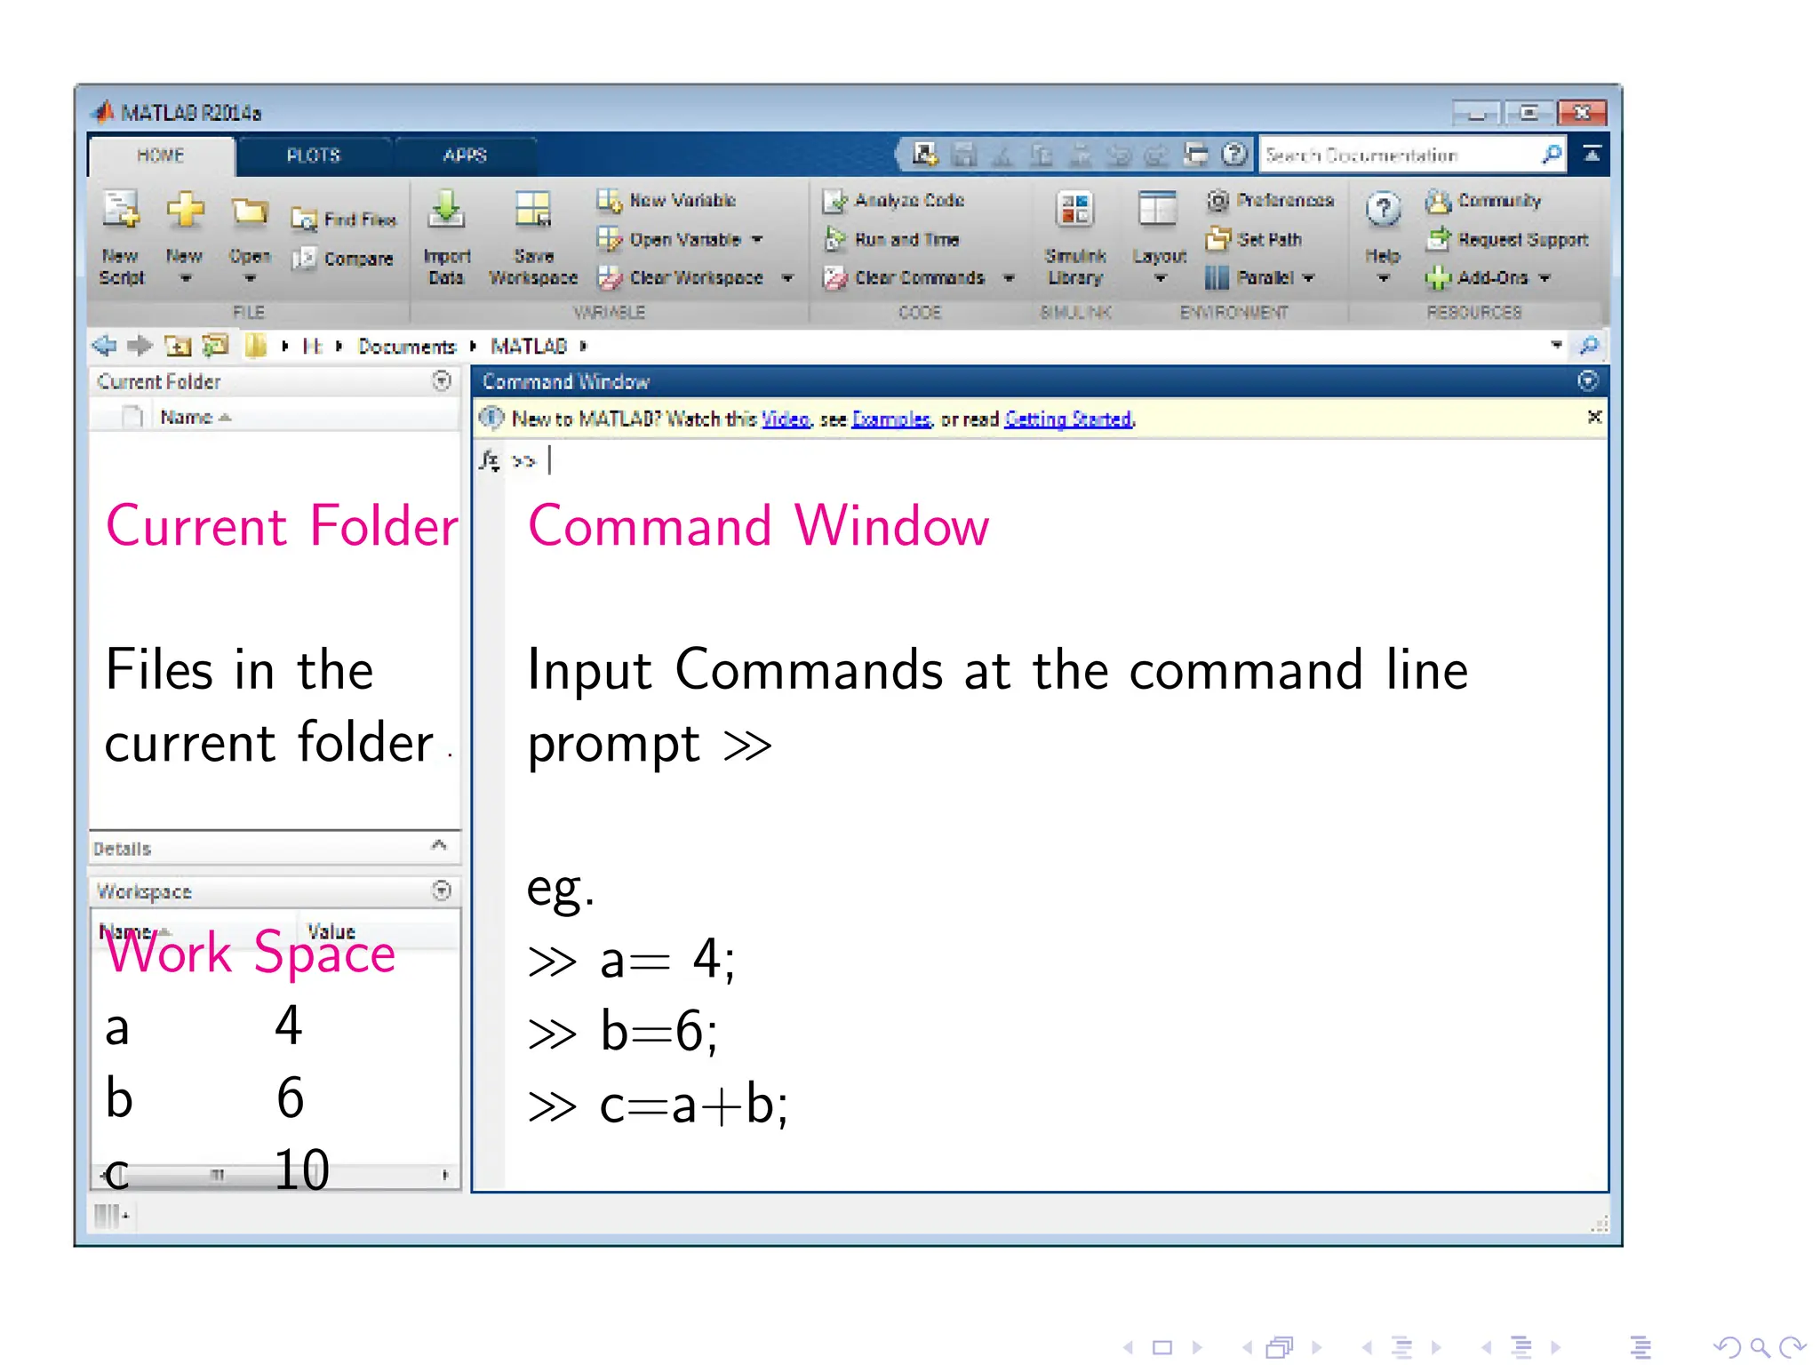Screen dimensions: 1820x1365
Task: Expand the Layout dropdown
Action: point(1160,278)
